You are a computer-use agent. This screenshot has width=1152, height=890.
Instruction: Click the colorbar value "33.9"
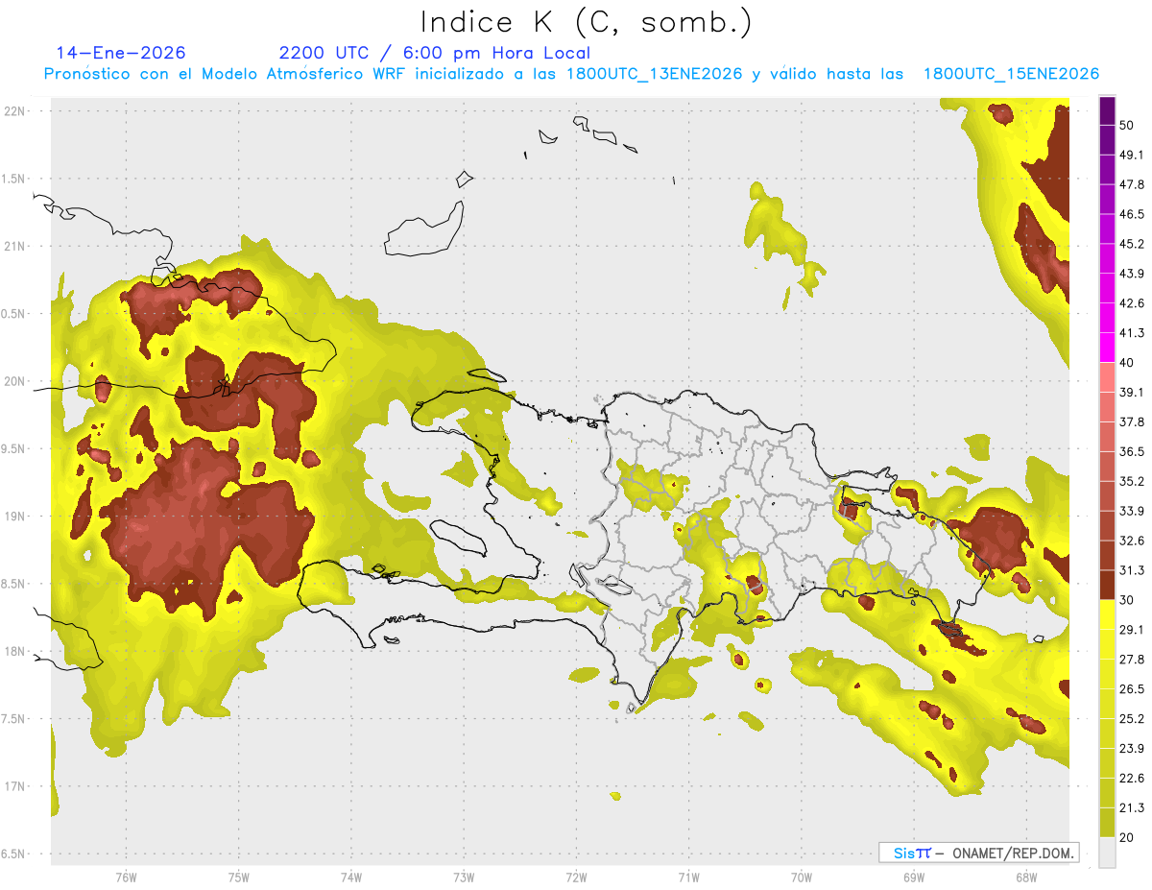point(1132,511)
